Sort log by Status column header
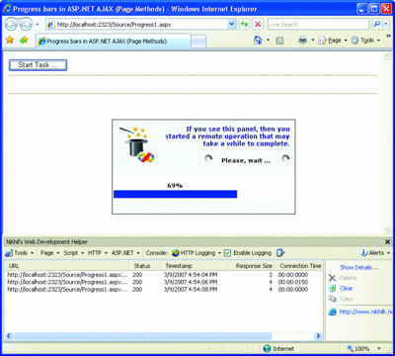Image resolution: width=395 pixels, height=356 pixels. click(x=144, y=266)
